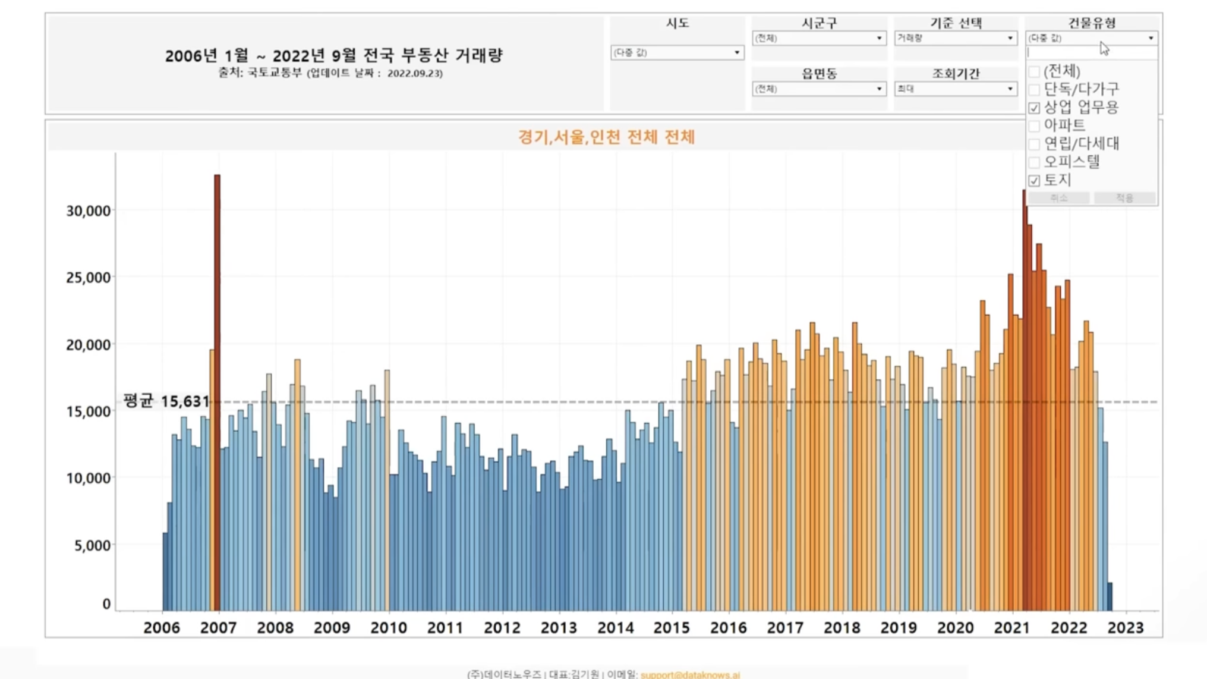Check the 오피스텔 checkbox
This screenshot has width=1207, height=679.
point(1034,162)
